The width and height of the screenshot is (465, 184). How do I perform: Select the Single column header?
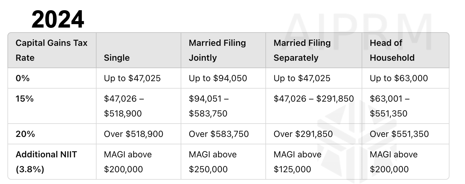(x=117, y=58)
